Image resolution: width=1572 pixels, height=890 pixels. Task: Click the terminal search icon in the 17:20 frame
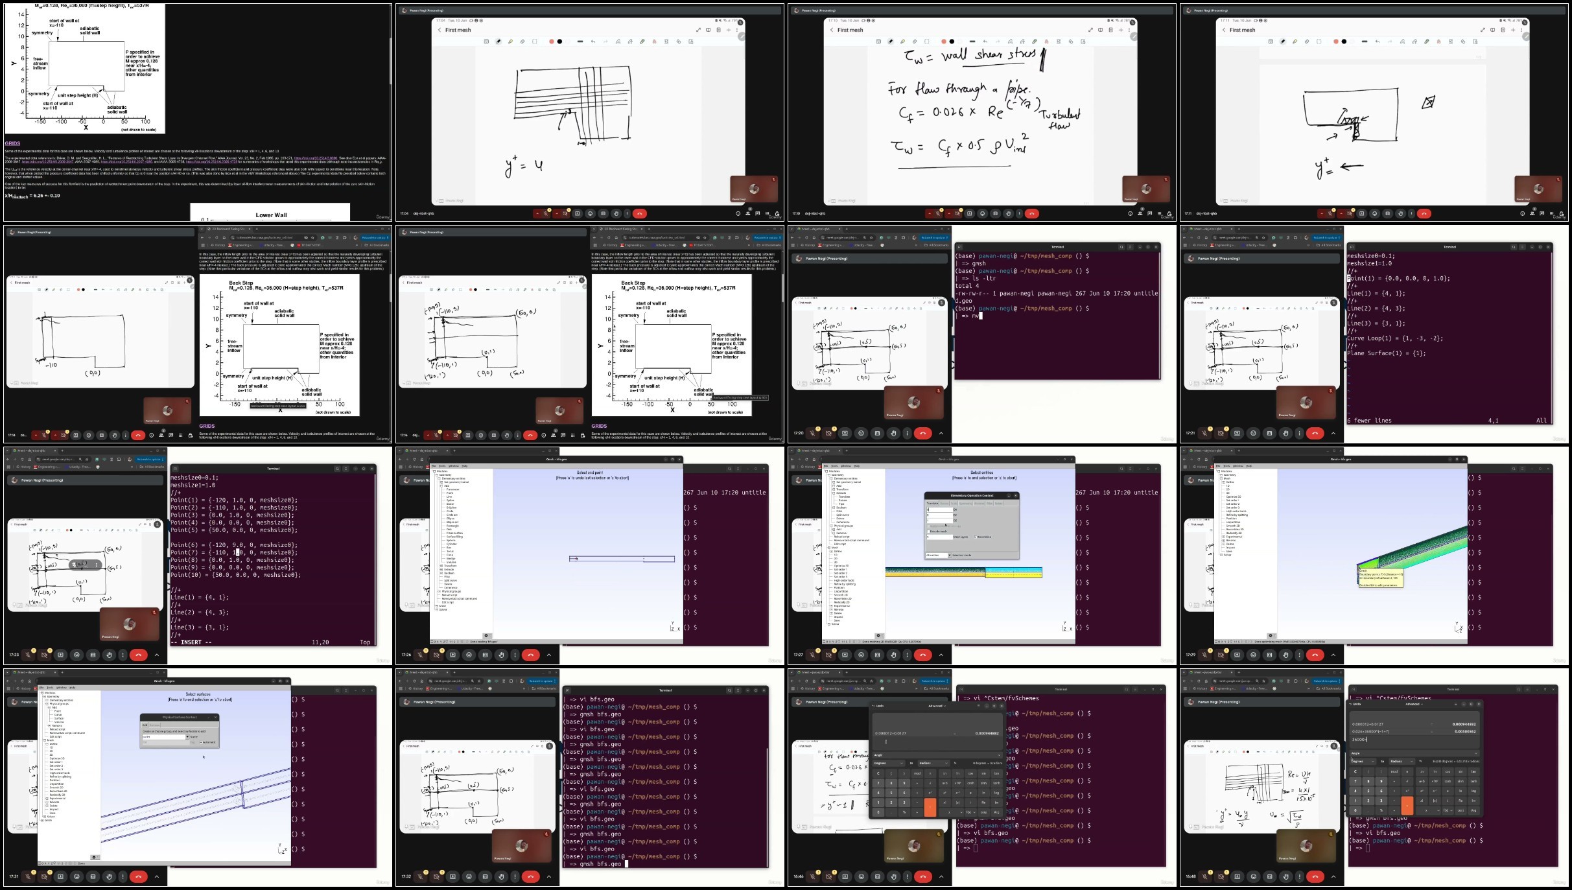1121,247
